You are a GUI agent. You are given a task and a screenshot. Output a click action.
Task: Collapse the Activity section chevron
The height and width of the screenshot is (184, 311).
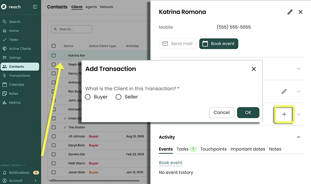(299, 137)
